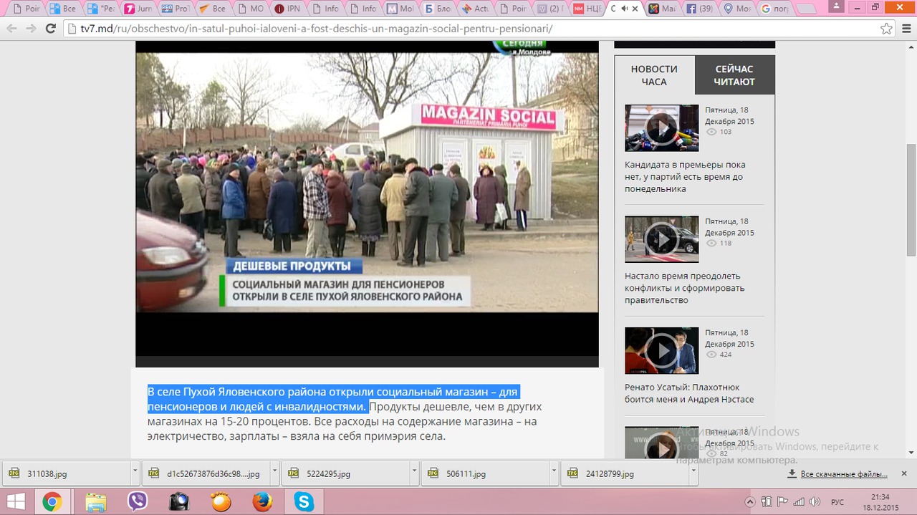This screenshot has width=917, height=515.
Task: Open Skype from taskbar
Action: click(304, 502)
